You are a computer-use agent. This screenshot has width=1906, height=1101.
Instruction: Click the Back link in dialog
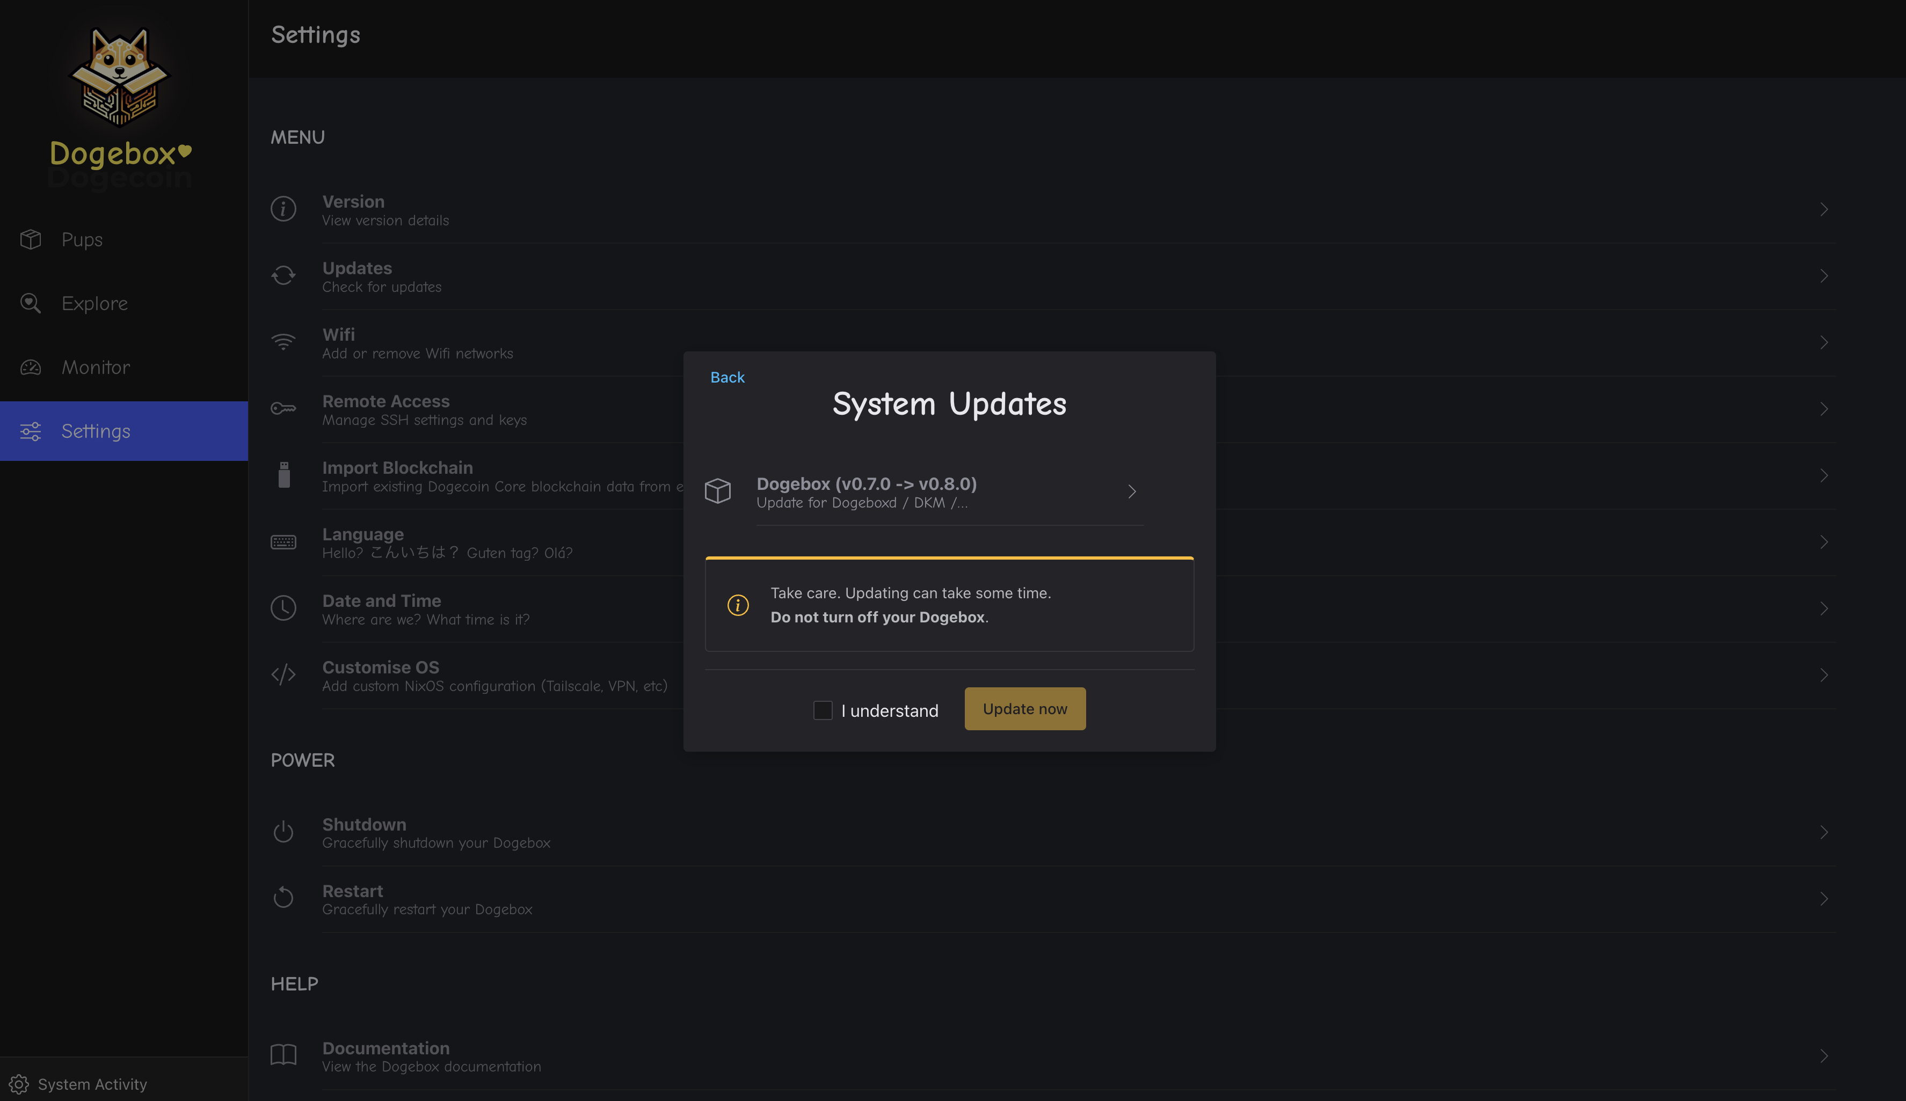point(727,377)
